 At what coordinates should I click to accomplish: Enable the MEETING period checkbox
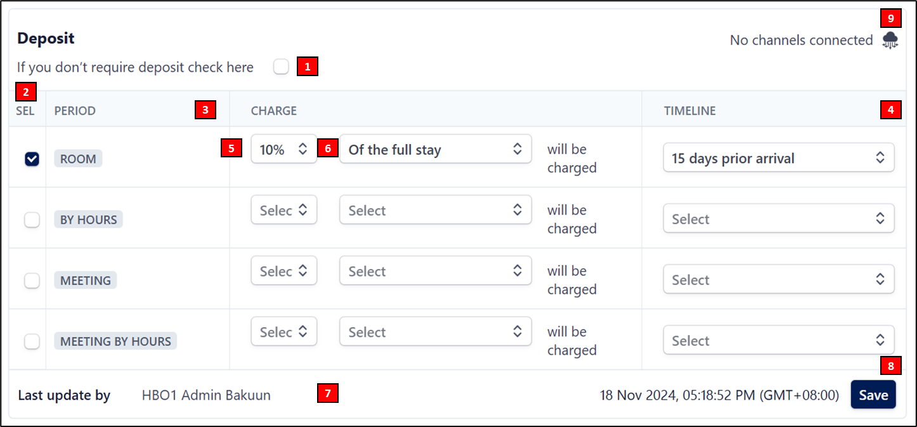(x=32, y=280)
